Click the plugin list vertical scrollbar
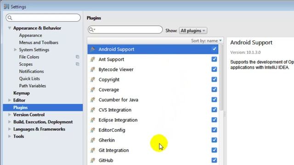 (221, 77)
